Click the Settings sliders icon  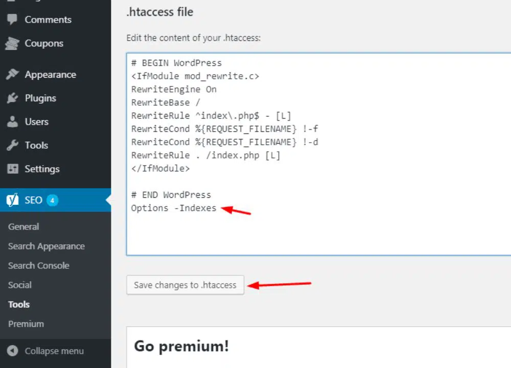(x=12, y=169)
